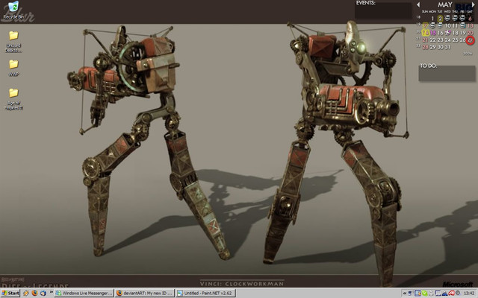Select the Age of Empires III folder
The image size is (478, 298).
pos(13,99)
